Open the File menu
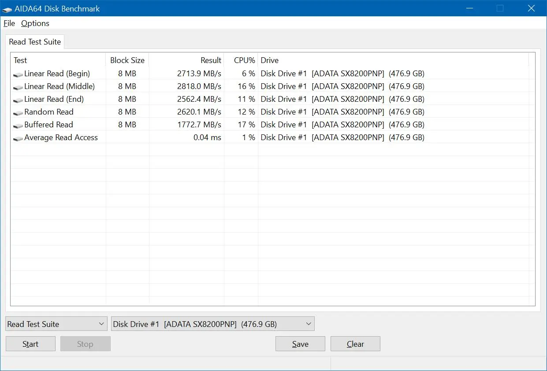 click(x=9, y=23)
